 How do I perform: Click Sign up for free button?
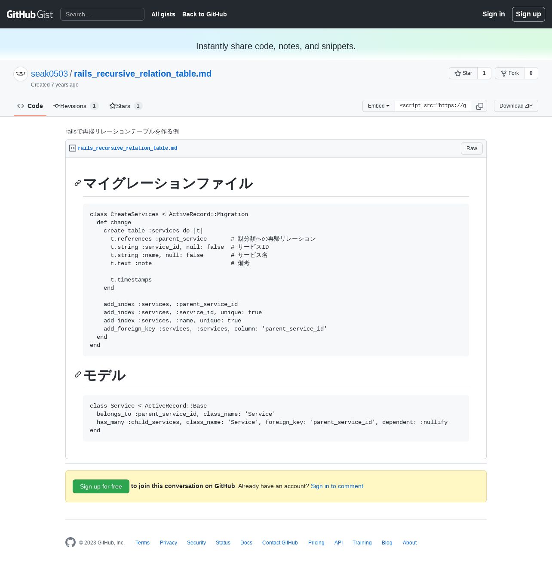(x=101, y=486)
